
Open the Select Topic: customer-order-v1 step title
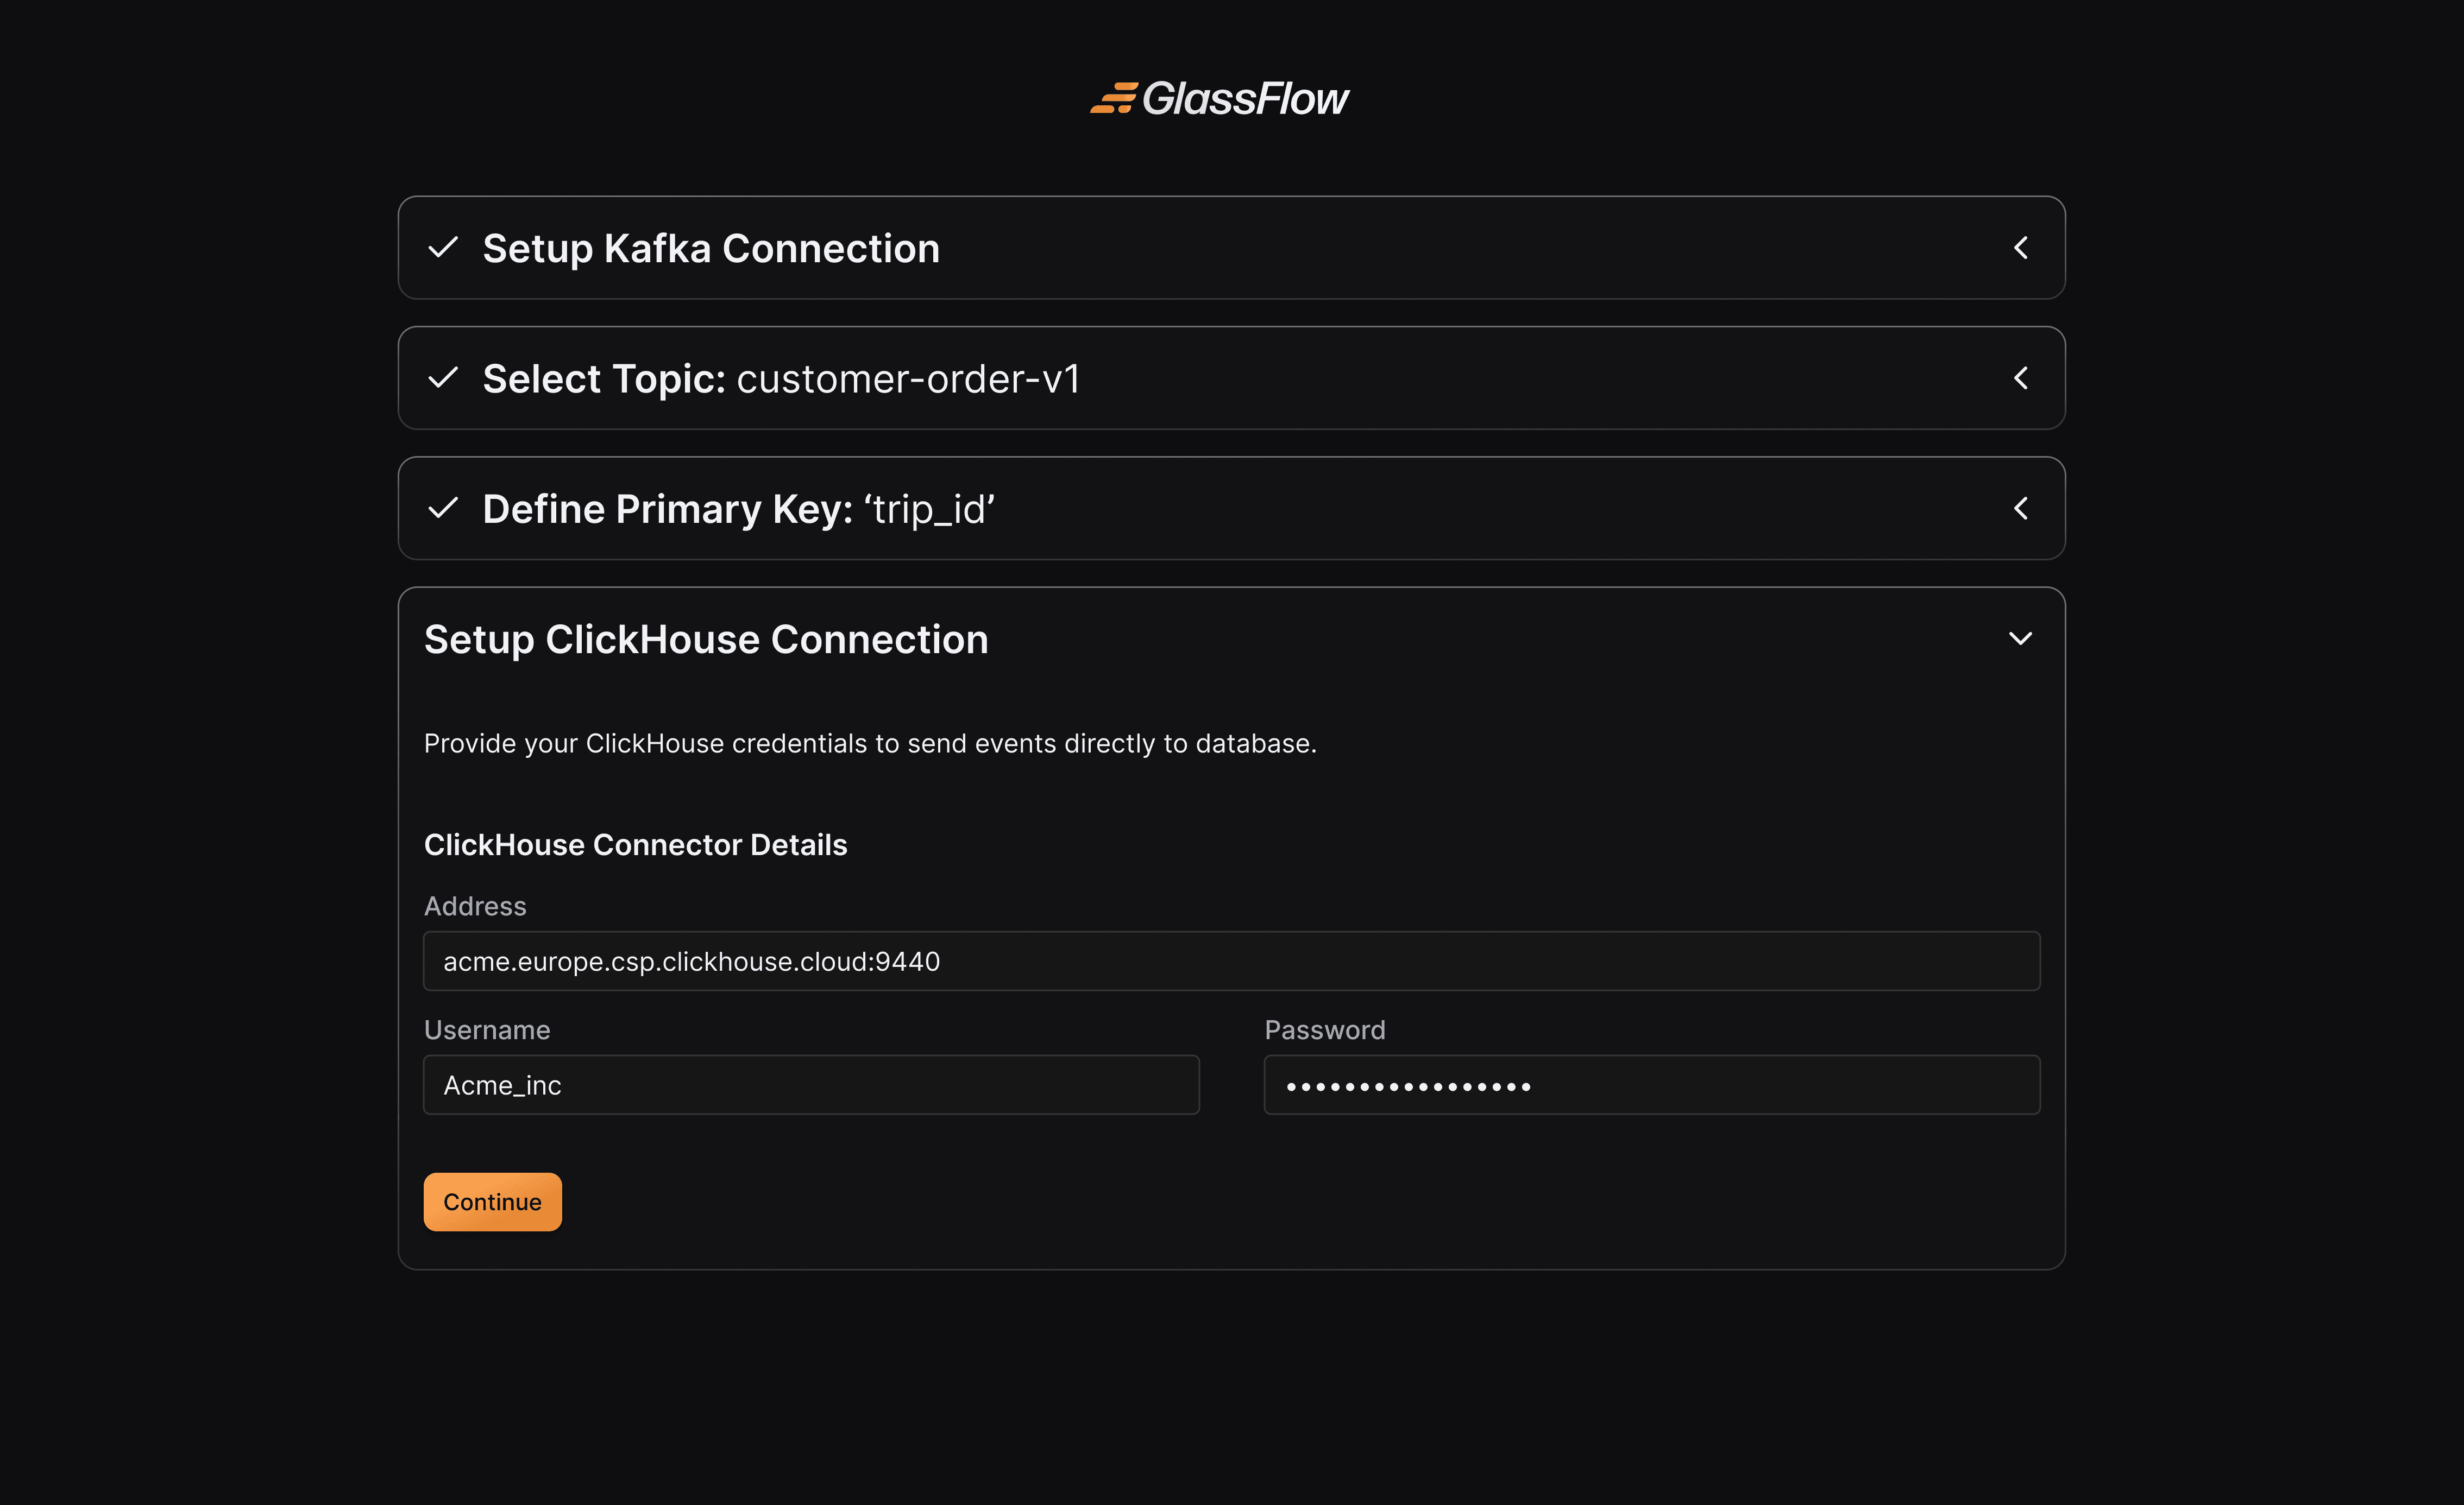(x=781, y=379)
